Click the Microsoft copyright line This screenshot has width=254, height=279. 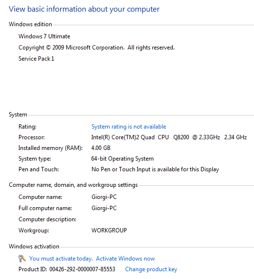[x=96, y=48]
